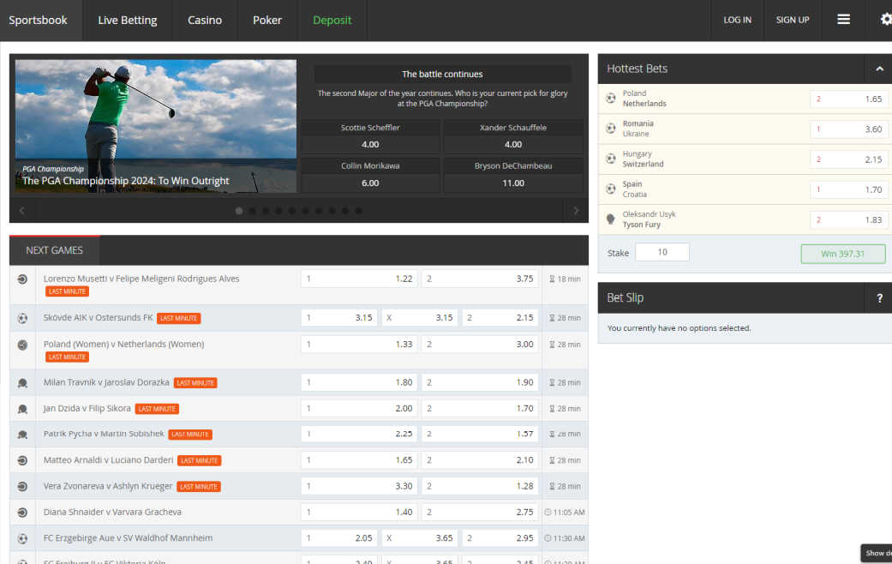Bet on Filip Sikora at 1.70
Screen dimensions: 892x564
(x=480, y=408)
